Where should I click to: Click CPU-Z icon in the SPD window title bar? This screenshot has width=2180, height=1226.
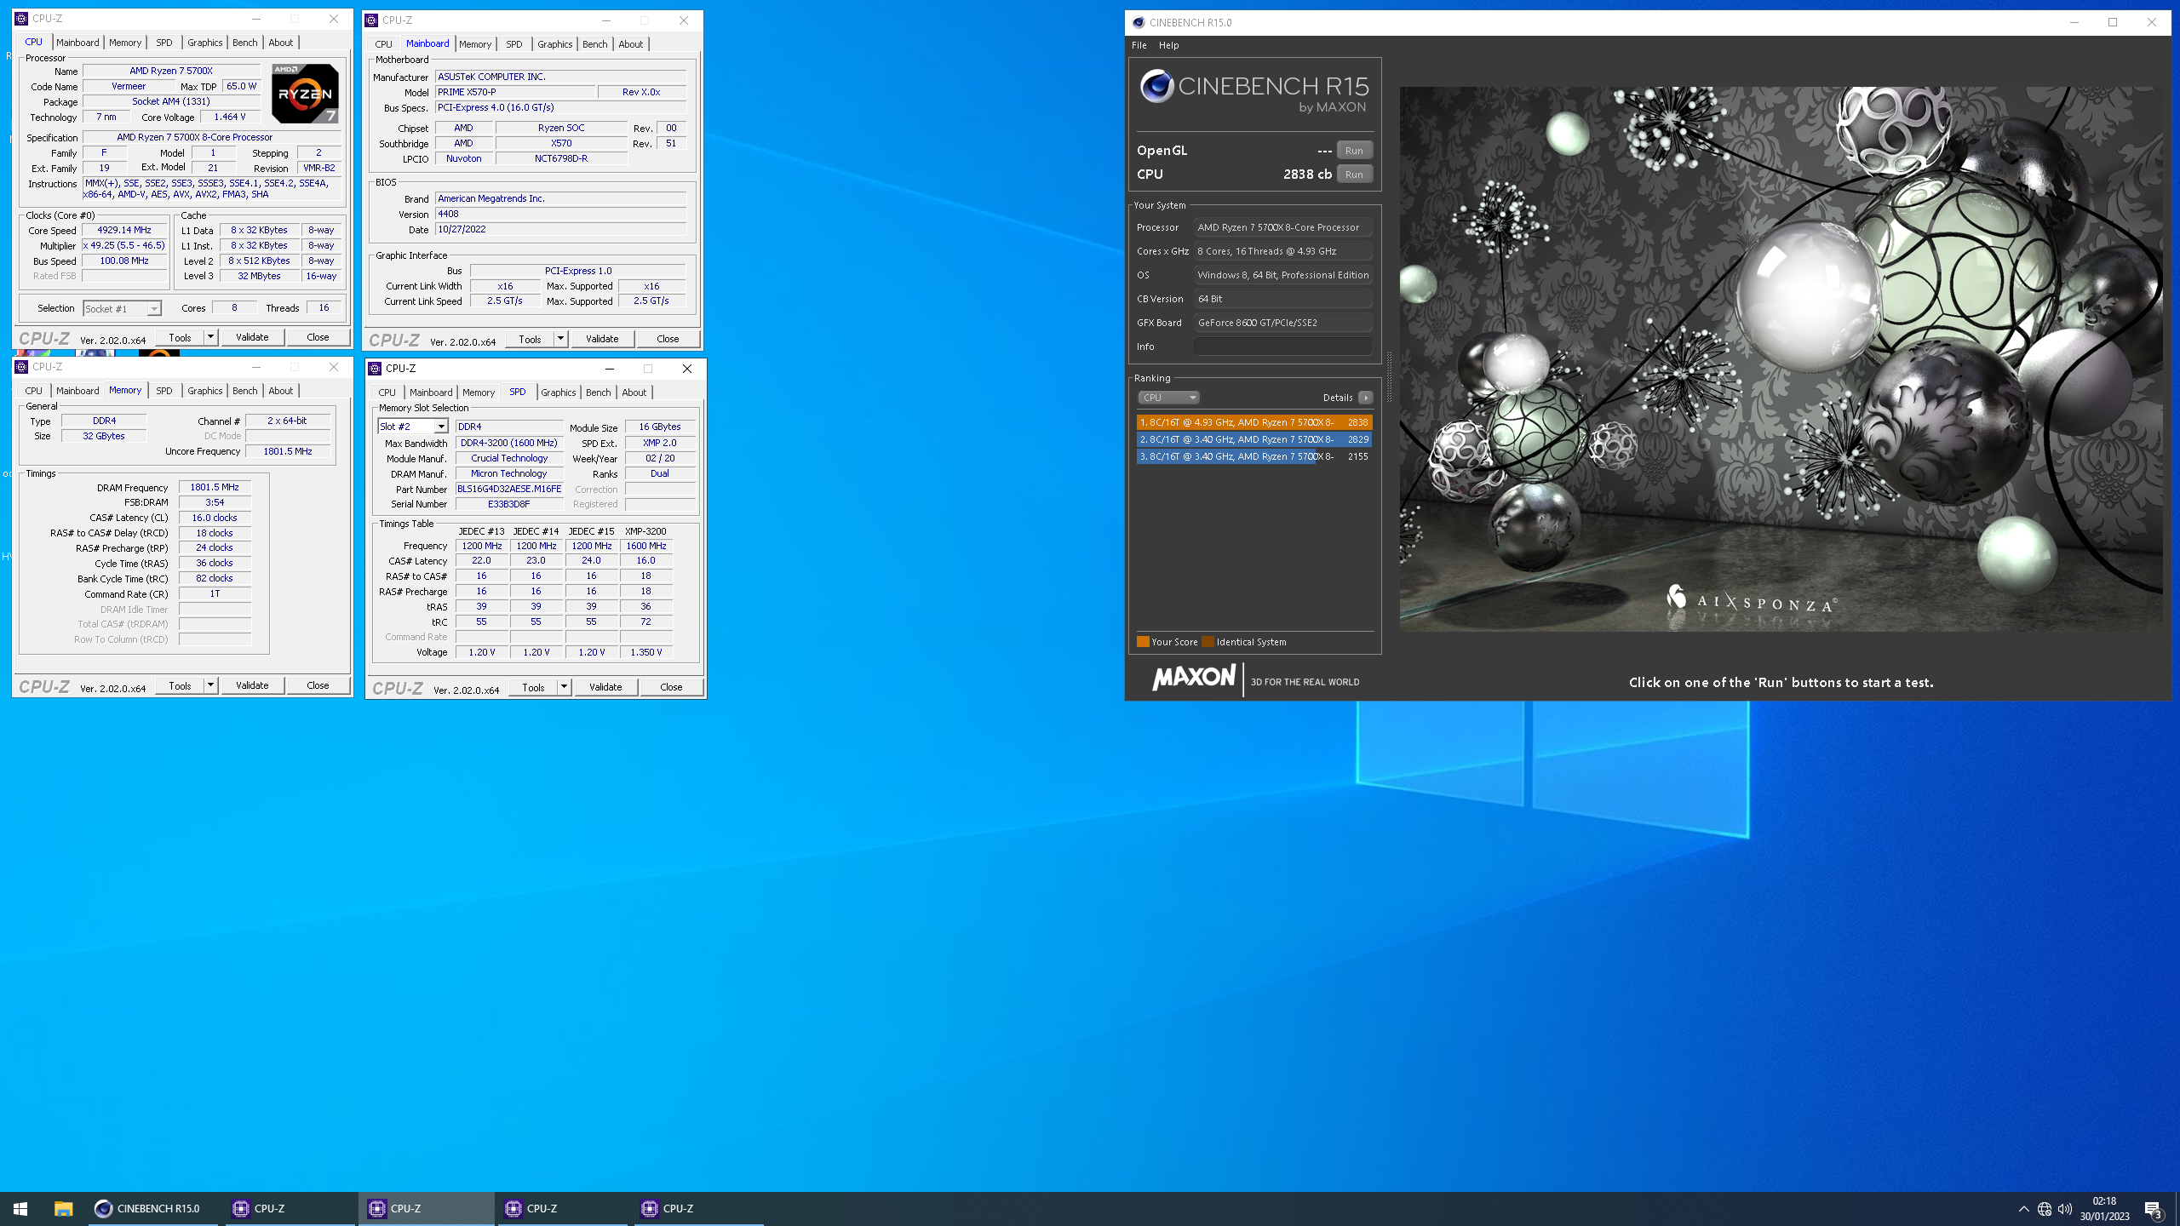pos(375,369)
